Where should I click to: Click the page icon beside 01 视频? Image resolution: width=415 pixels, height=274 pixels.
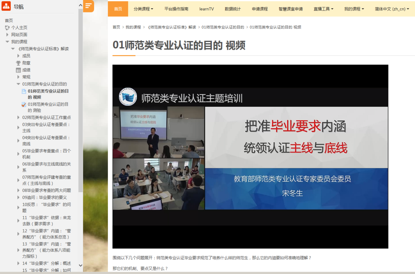tap(24, 91)
